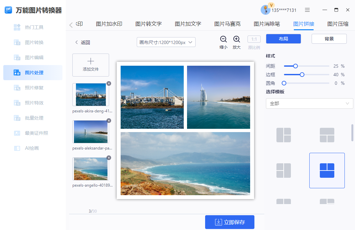Select the highlighted three-image layout template
The width and height of the screenshot is (355, 230).
[327, 170]
